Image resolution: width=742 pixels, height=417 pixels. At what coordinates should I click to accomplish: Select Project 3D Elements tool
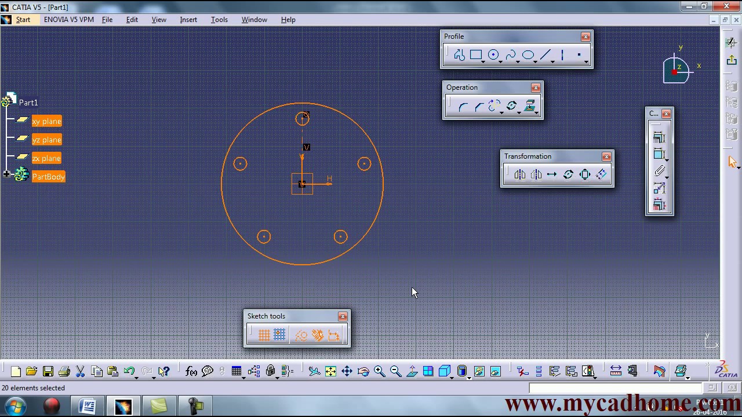pos(529,107)
